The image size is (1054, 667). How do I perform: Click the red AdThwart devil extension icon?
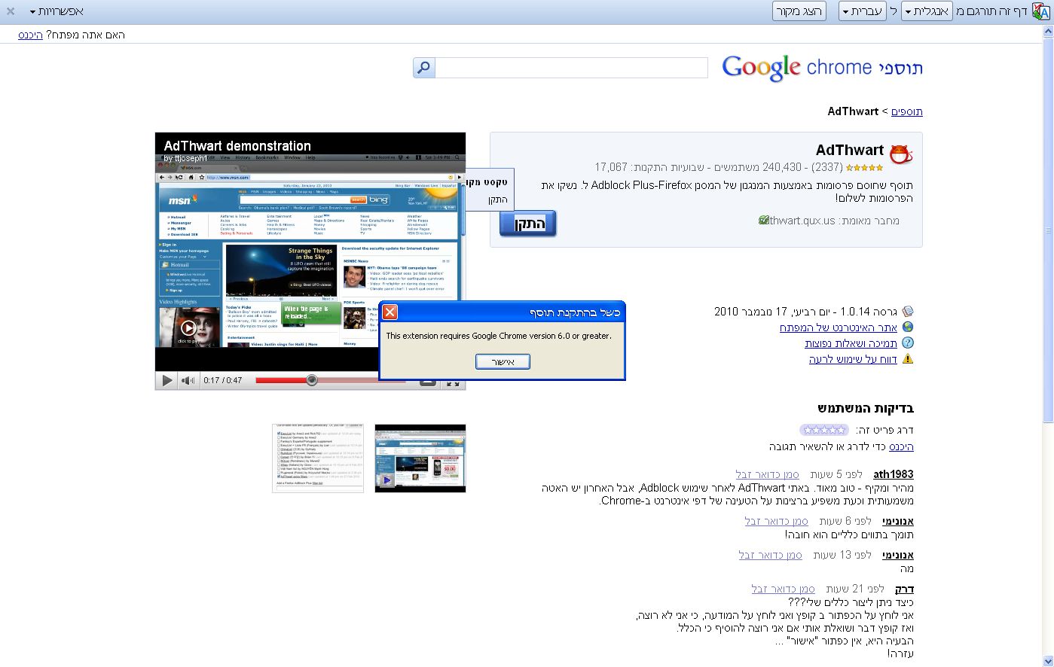[901, 154]
